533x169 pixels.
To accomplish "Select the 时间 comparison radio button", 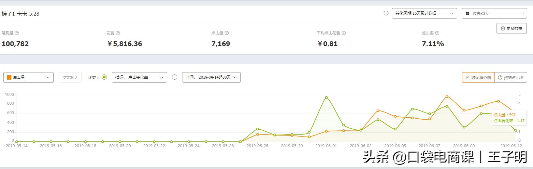I will pos(175,77).
